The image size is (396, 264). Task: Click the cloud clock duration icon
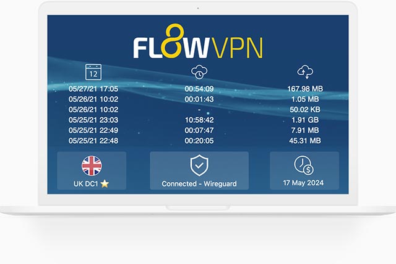click(x=199, y=72)
